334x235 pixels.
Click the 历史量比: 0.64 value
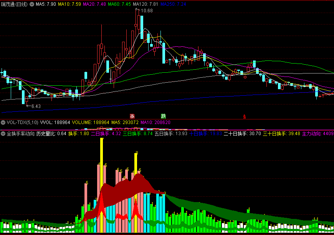coord(51,134)
